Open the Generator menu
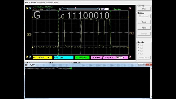 coord(41,2)
